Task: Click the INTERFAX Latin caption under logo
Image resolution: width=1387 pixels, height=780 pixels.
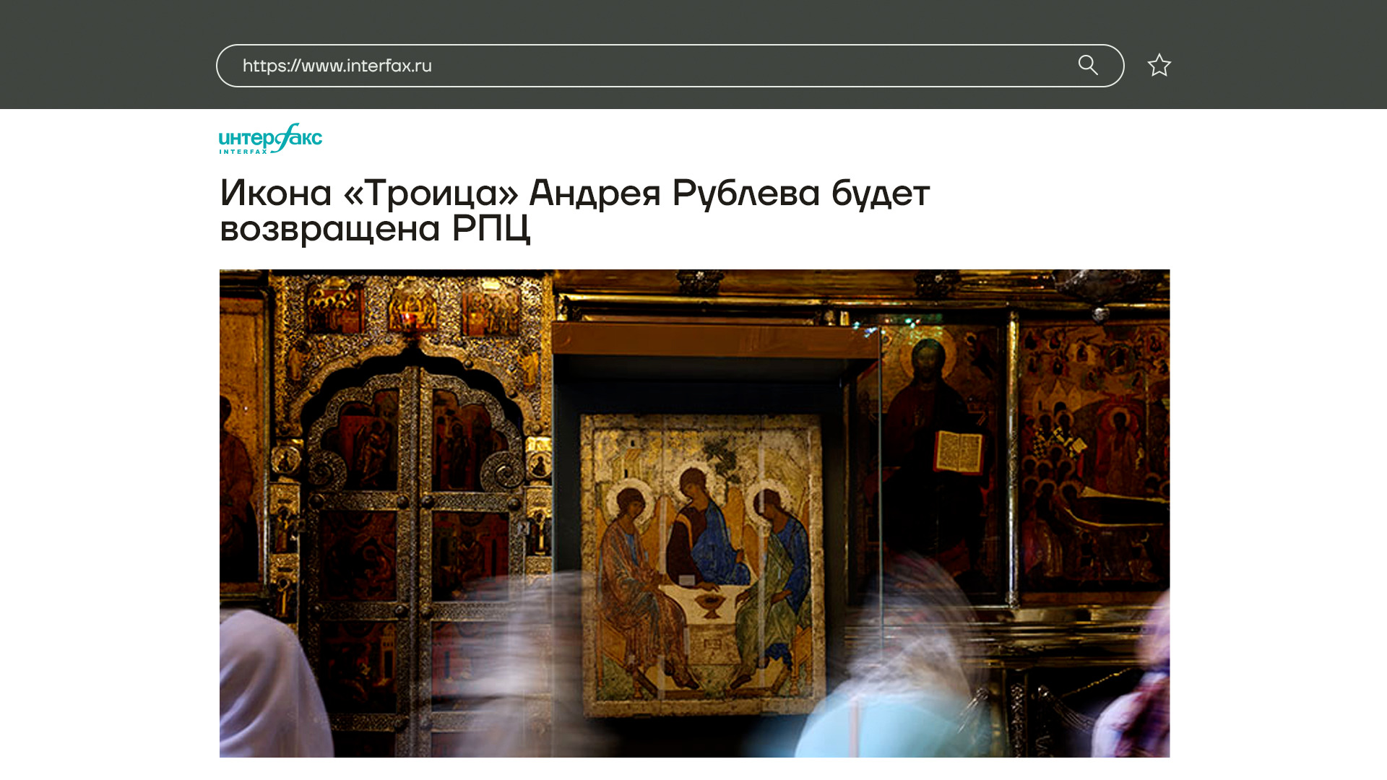Action: [x=243, y=152]
